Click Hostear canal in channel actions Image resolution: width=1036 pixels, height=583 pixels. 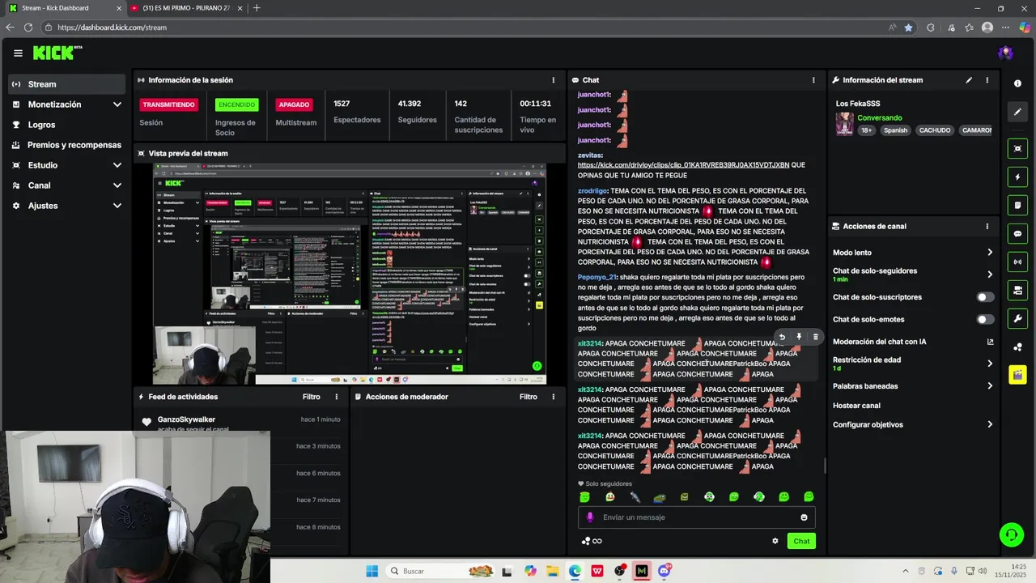[x=856, y=406]
